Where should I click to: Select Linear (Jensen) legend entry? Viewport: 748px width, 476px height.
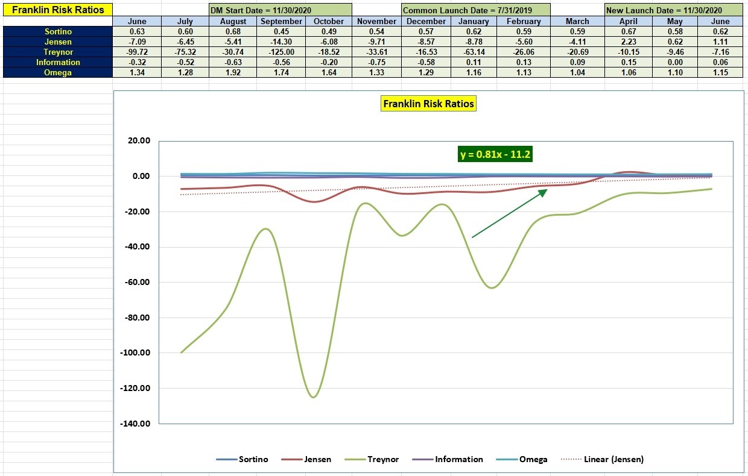tap(602, 459)
